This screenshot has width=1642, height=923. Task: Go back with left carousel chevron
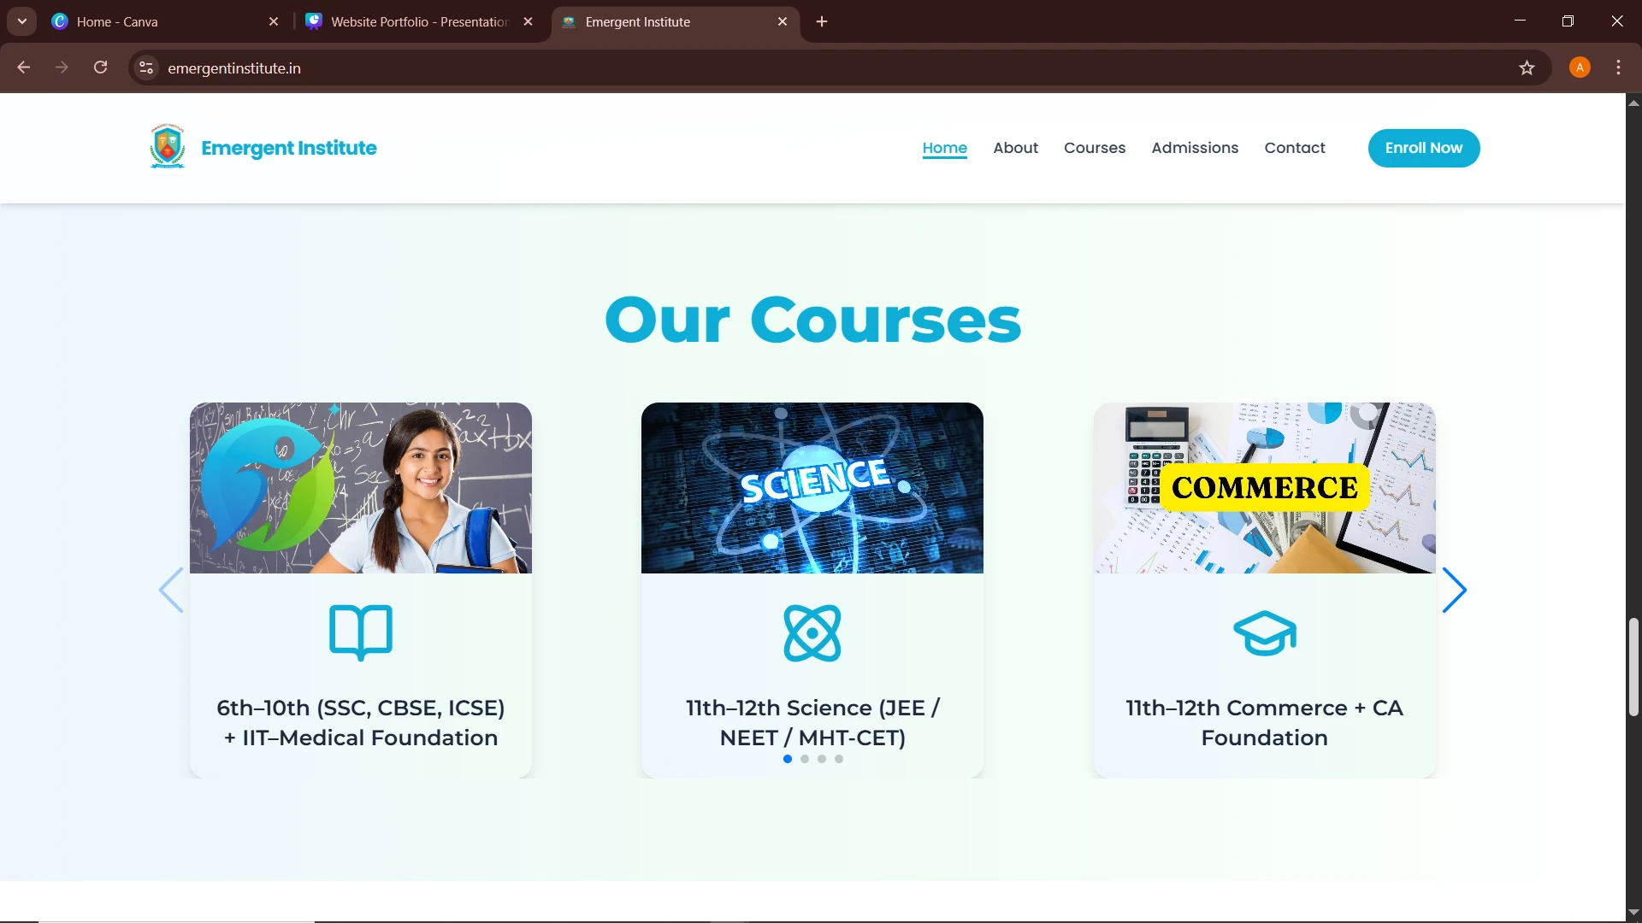click(171, 590)
